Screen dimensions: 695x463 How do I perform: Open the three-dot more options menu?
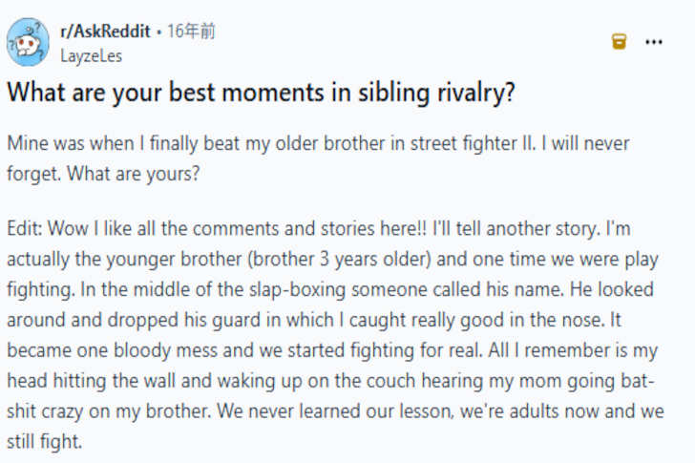(654, 42)
